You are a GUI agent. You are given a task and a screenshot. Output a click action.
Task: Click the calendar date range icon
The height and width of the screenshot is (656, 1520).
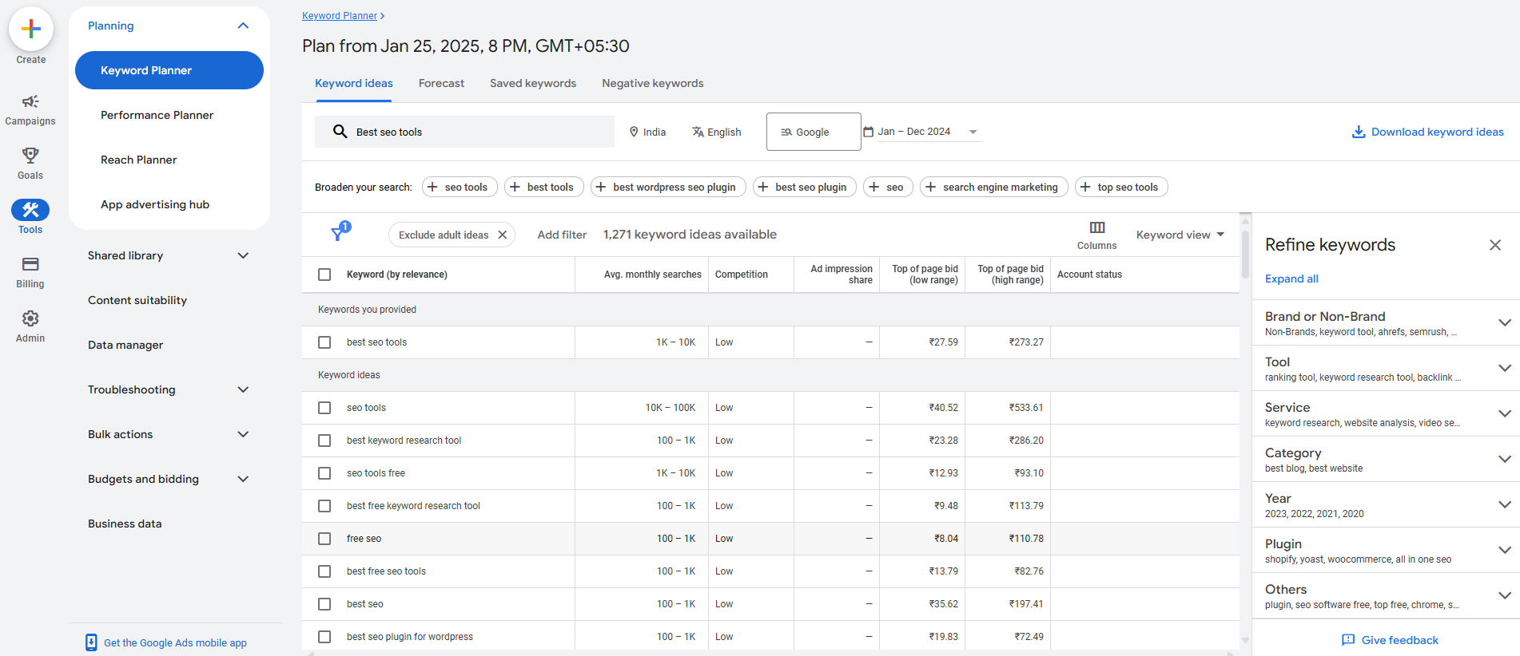coord(868,132)
